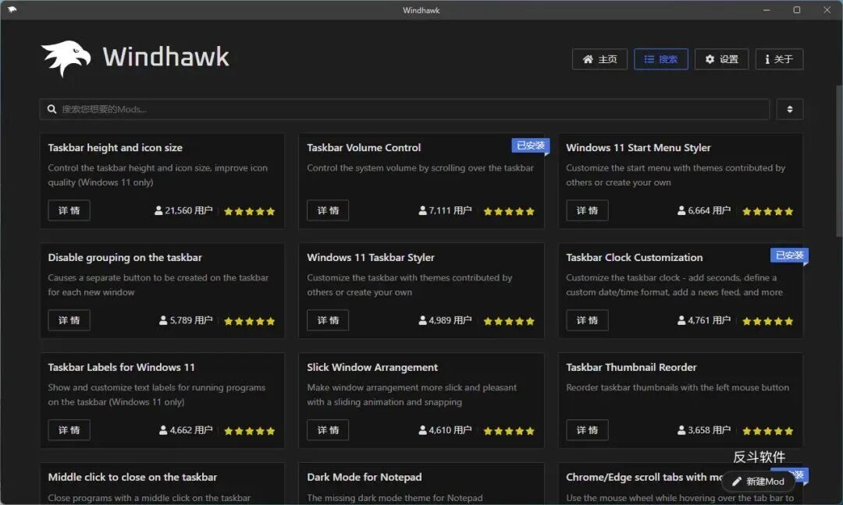The image size is (843, 505).
Task: Open the sort order dropdown
Action: [790, 109]
